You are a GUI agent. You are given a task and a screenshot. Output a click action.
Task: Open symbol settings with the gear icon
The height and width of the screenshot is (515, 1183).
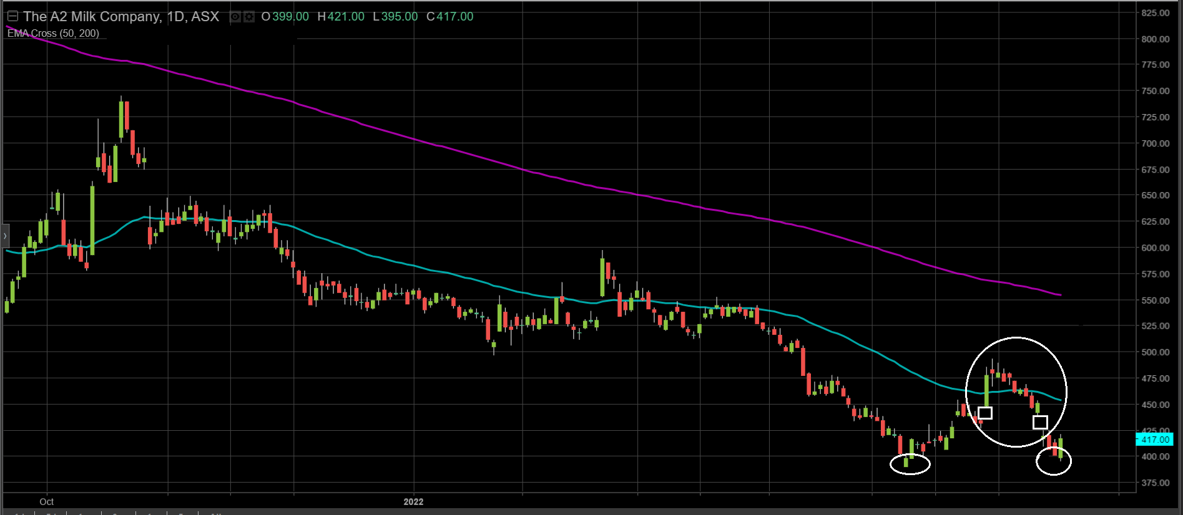click(248, 17)
